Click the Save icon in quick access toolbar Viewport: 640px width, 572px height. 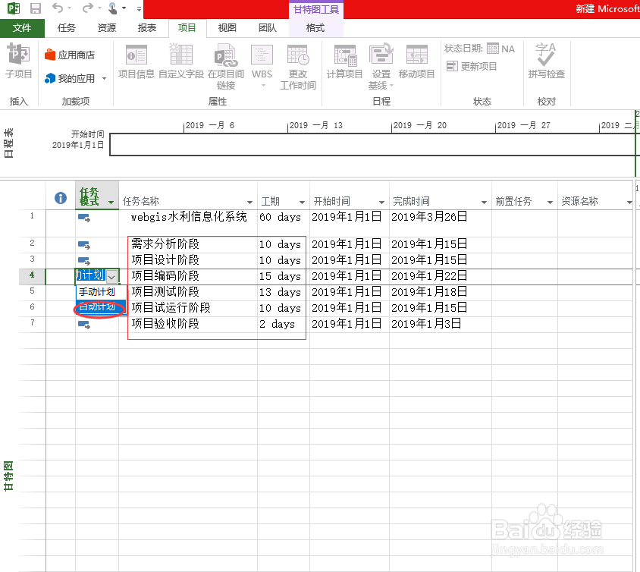(x=36, y=8)
